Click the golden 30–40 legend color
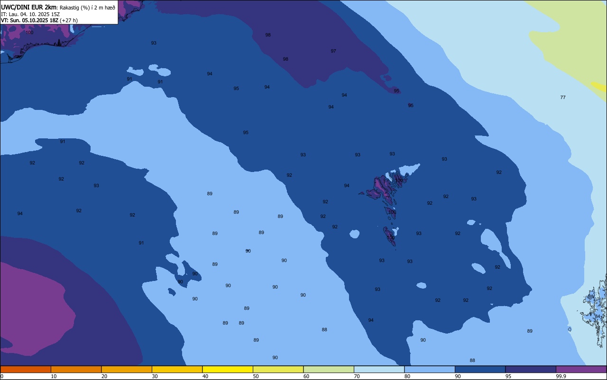This screenshot has width=607, height=380. (177, 369)
